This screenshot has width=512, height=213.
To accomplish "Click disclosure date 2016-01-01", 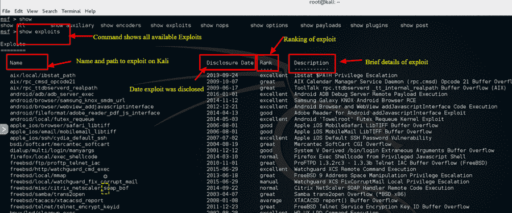I will 222,94.
